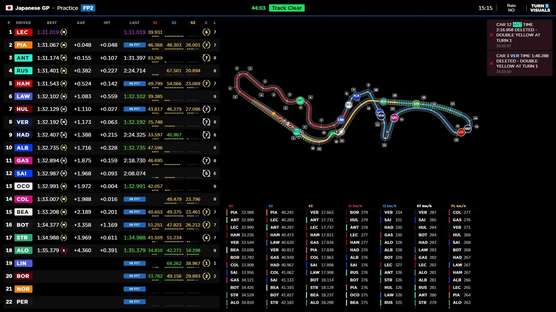This screenshot has width=556, height=312.
Task: Click the session remaining time 44:03
Action: [x=258, y=8]
